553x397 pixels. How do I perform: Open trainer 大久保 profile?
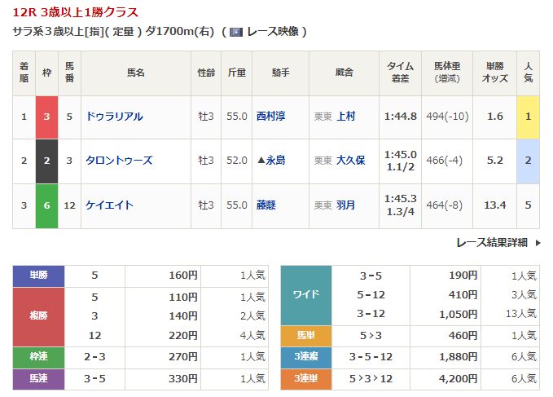pyautogui.click(x=350, y=161)
